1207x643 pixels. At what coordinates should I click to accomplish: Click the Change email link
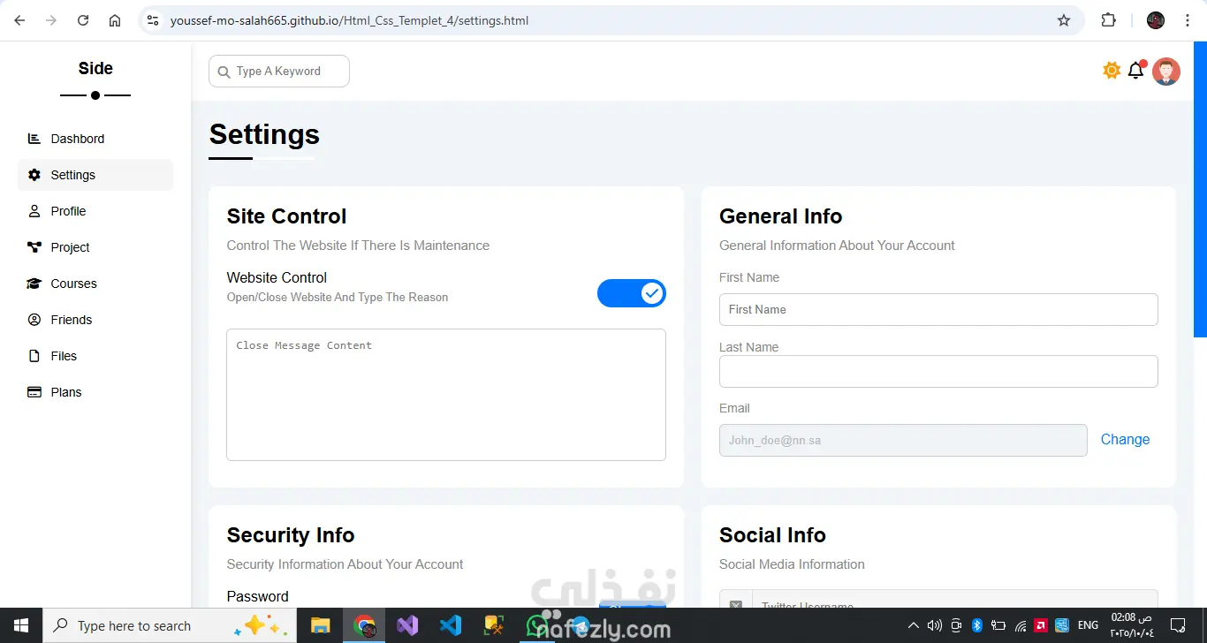1125,440
